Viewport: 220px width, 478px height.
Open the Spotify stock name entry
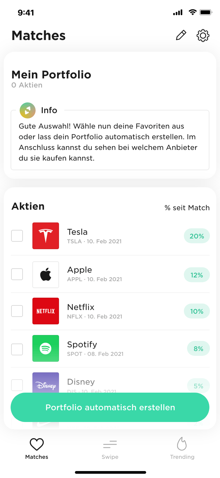[82, 345]
